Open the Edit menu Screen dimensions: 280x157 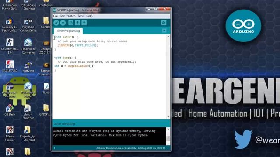pyautogui.click(x=62, y=16)
